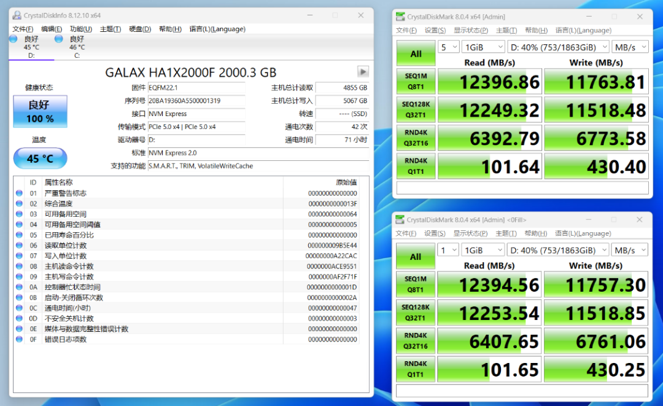The image size is (663, 406).
Task: Click the 11763.81 write result bar
Action: [596, 81]
